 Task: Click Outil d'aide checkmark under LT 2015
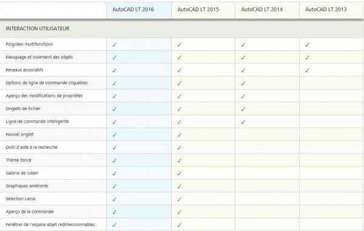click(x=179, y=148)
